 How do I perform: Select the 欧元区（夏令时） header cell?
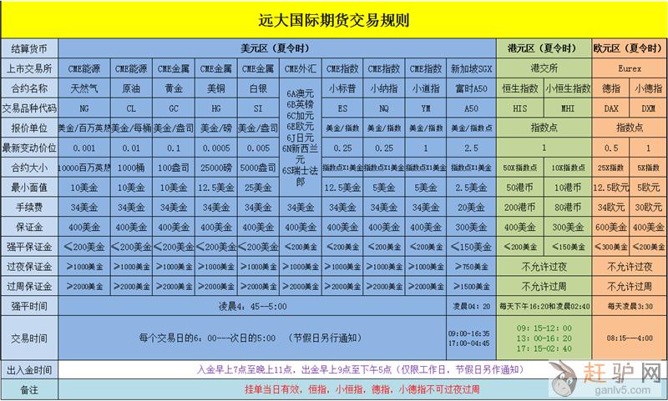pos(629,48)
